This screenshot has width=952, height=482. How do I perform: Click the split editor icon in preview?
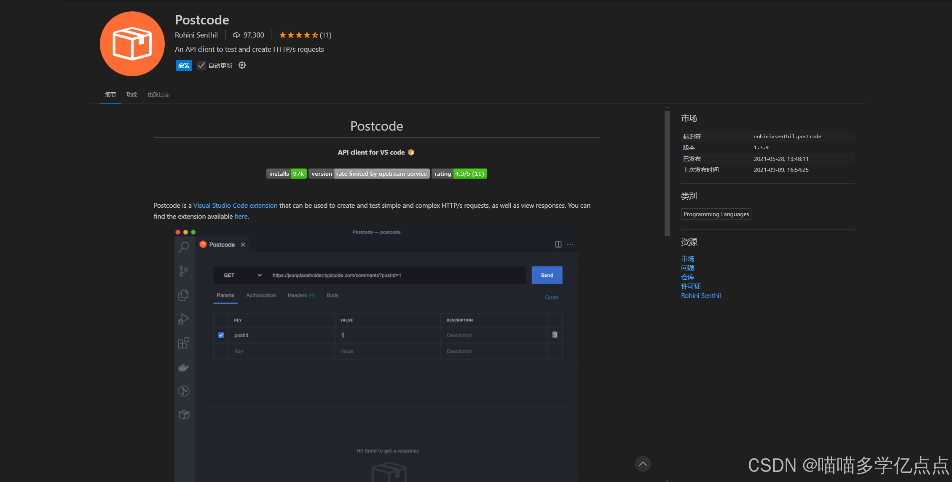point(558,244)
